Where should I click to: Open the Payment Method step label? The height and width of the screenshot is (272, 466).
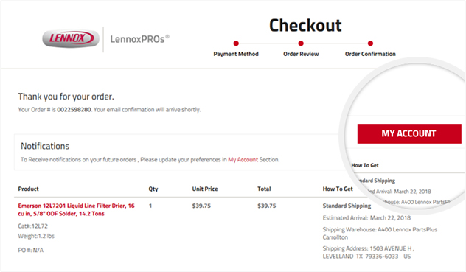click(236, 54)
